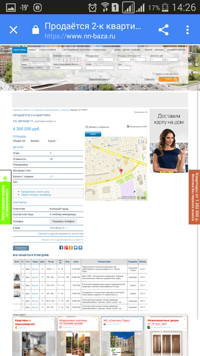This screenshot has height=356, width=200.
Task: Close the browser tab with X icon
Action: (13, 30)
